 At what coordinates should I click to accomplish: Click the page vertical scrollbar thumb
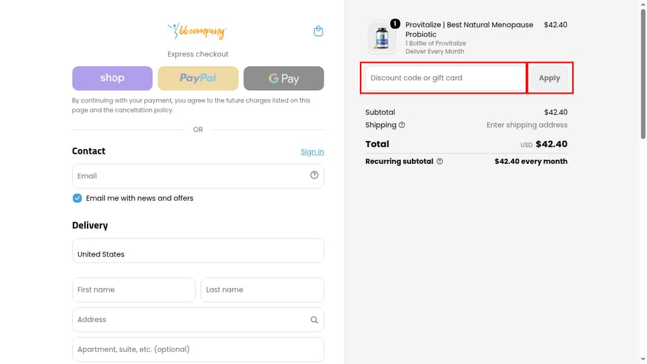643,73
